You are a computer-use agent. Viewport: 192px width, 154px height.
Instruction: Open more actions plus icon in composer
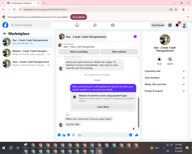(x=59, y=135)
